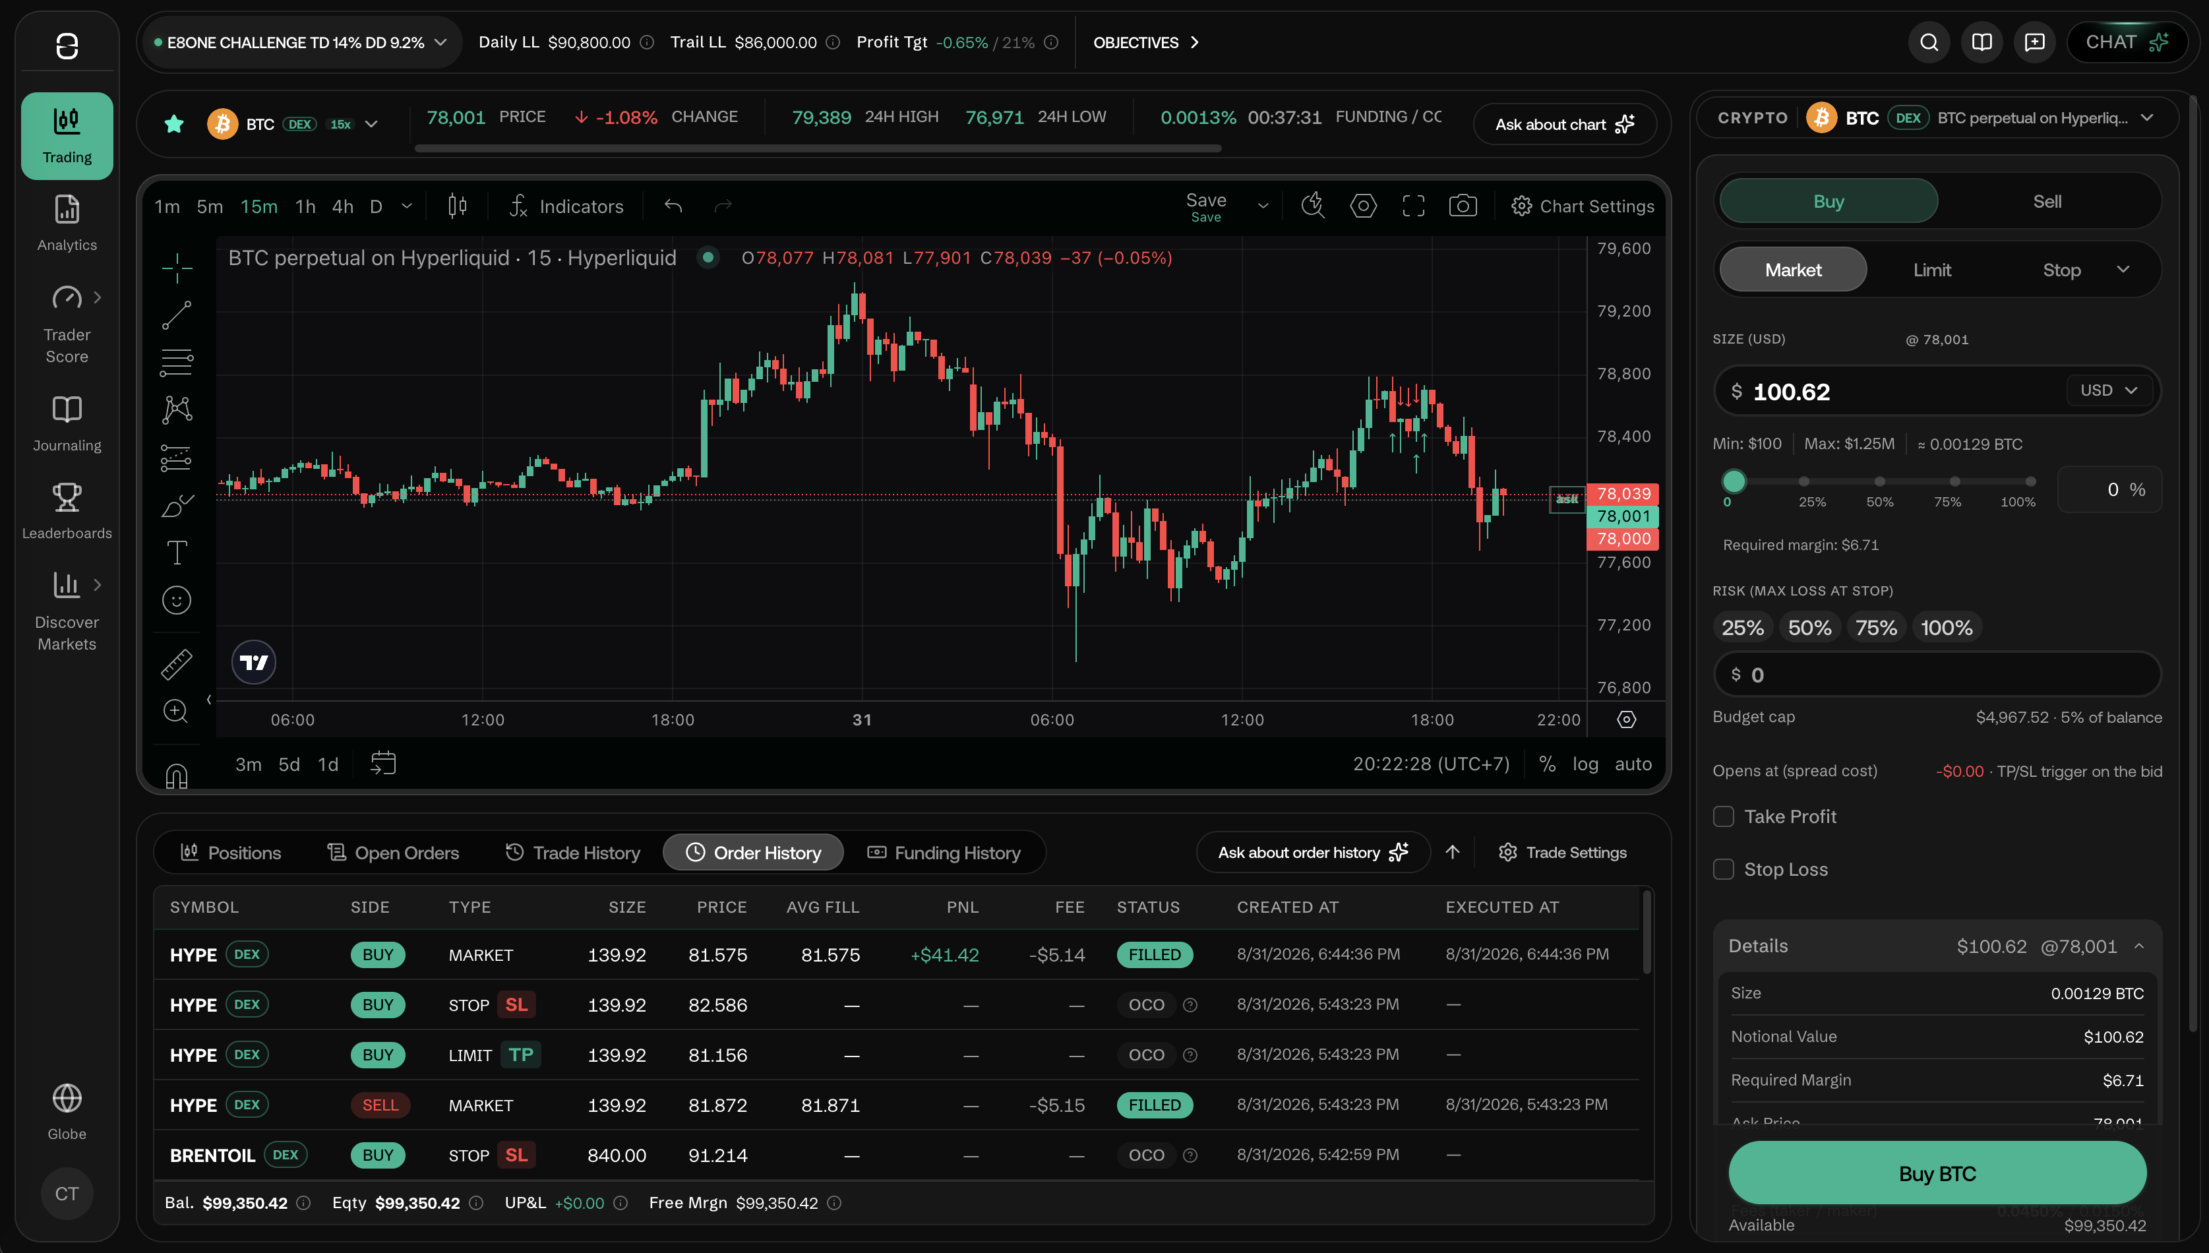
Task: Open the docs book icon in header
Action: point(1982,42)
